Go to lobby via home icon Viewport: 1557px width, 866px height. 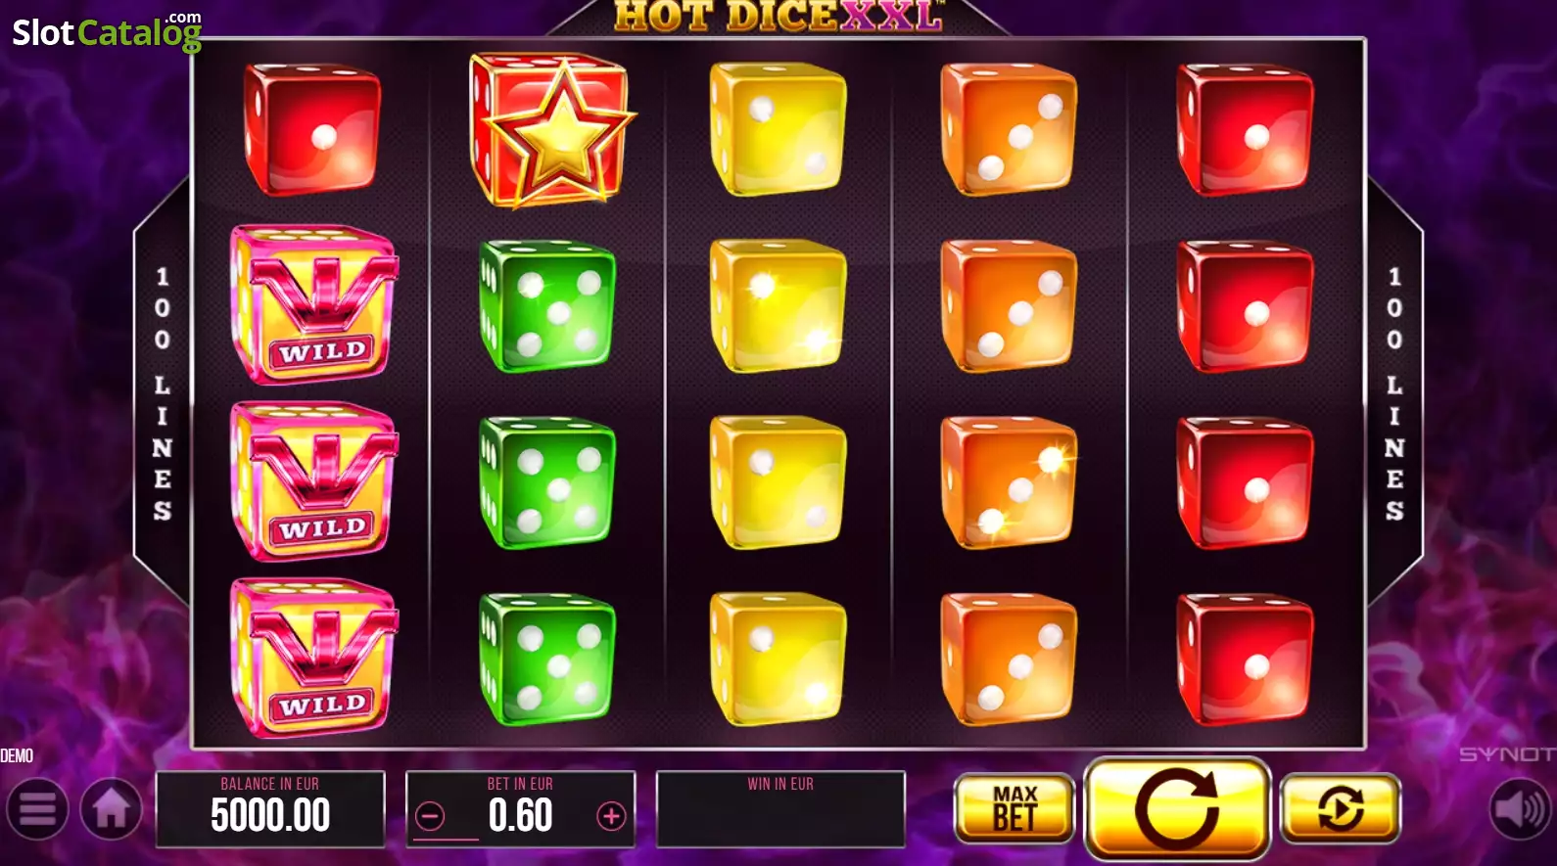tap(112, 809)
